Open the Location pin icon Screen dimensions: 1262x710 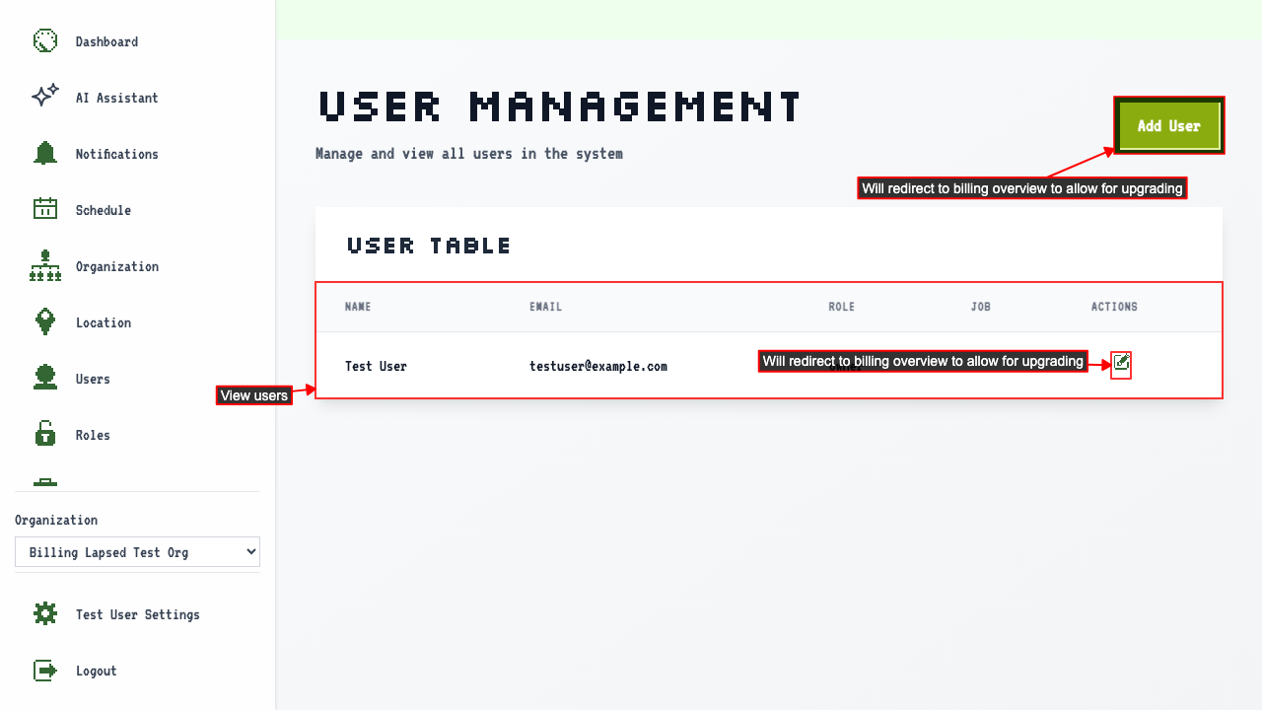coord(45,321)
